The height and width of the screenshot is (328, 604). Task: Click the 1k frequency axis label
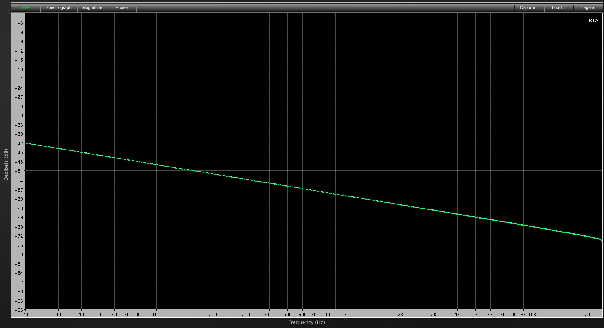tap(344, 315)
